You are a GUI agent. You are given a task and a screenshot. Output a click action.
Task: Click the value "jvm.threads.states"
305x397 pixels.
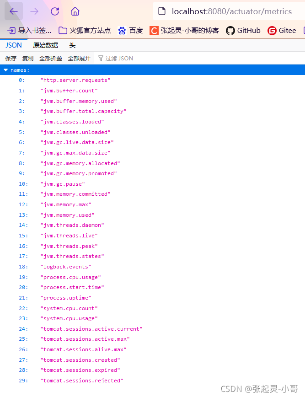pyautogui.click(x=72, y=256)
